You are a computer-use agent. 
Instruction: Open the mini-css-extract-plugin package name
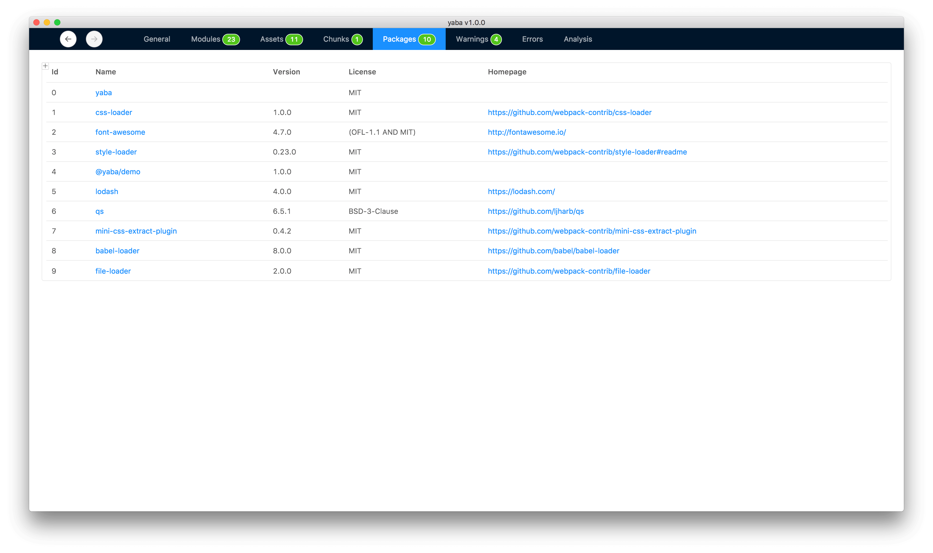pos(136,231)
